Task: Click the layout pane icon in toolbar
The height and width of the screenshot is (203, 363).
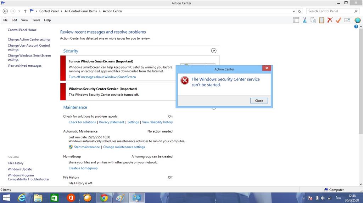Action: (x=296, y=20)
